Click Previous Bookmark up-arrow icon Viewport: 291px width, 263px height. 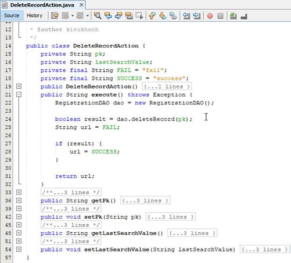coord(152,16)
